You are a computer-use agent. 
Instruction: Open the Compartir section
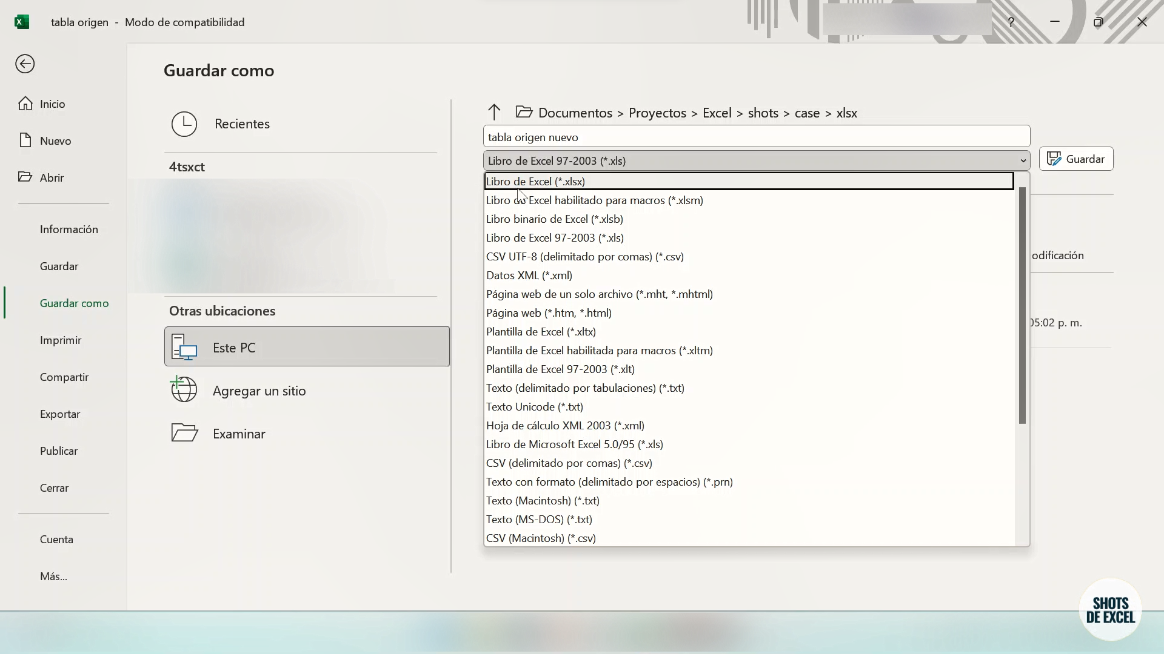point(64,377)
